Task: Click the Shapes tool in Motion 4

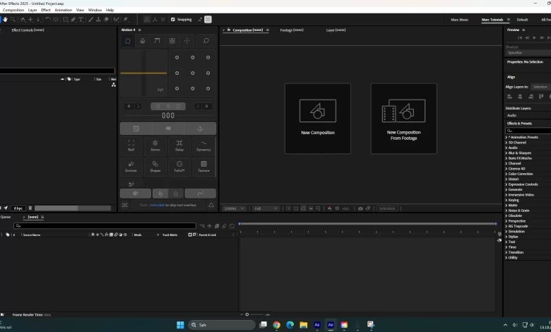Action: tap(155, 167)
